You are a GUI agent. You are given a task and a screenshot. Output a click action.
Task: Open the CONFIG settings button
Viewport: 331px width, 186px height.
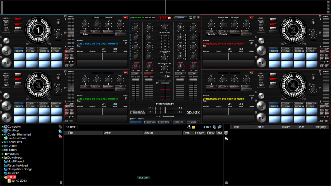click(x=180, y=18)
